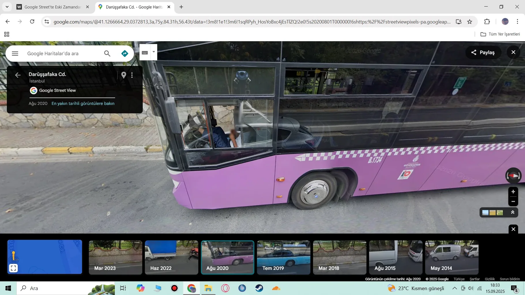Screen dimensions: 525x295
Task: Select the Tem 2019 imagery thumbnail
Action: [x=283, y=257]
